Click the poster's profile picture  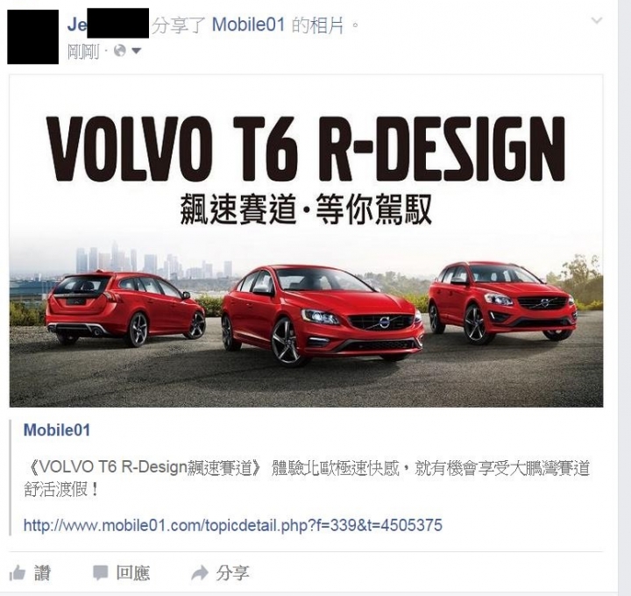(x=32, y=37)
